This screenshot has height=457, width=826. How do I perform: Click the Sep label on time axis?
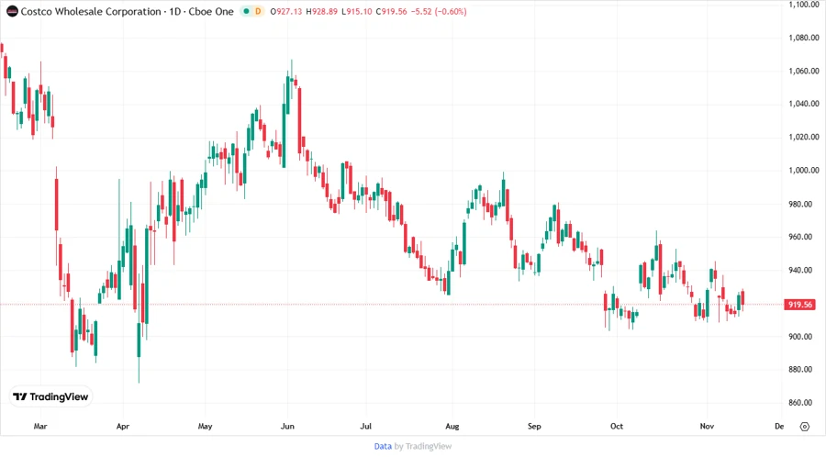point(534,426)
